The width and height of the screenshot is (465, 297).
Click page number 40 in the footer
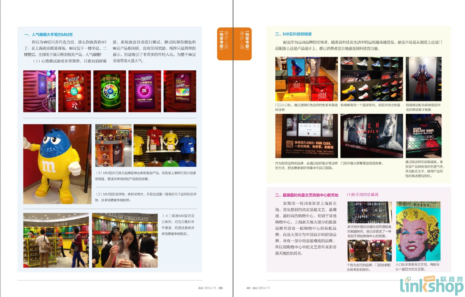coord(248,288)
